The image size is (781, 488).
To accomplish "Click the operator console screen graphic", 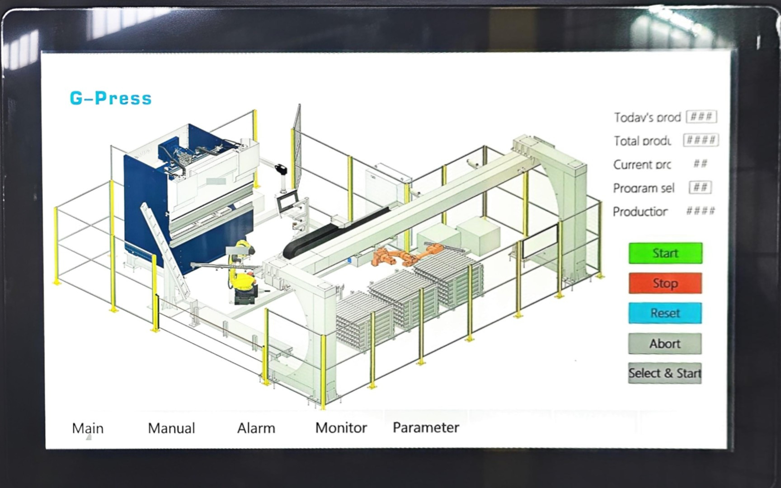I will (x=287, y=202).
